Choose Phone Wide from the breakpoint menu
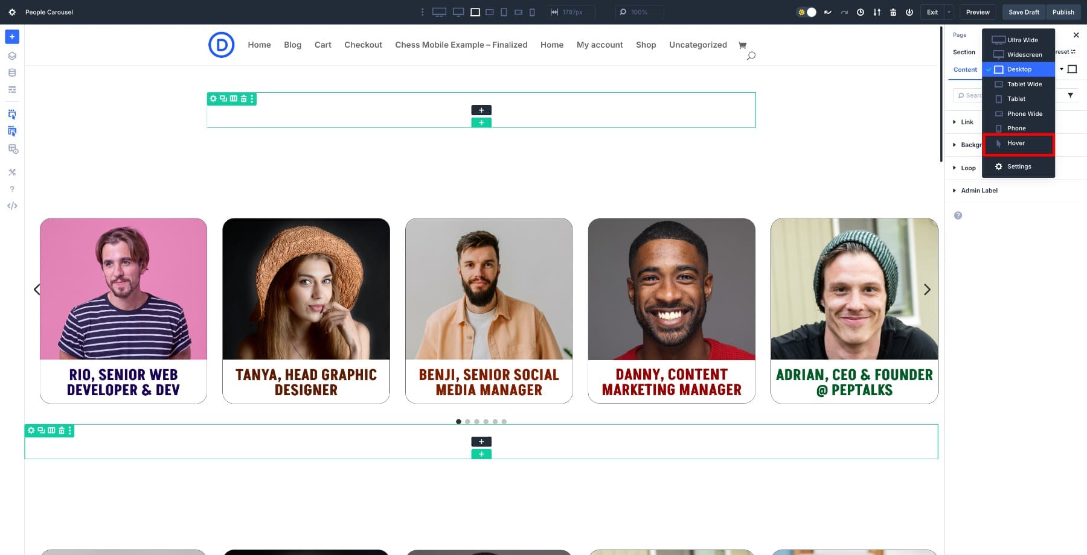Viewport: 1087px width, 555px height. (x=1019, y=113)
